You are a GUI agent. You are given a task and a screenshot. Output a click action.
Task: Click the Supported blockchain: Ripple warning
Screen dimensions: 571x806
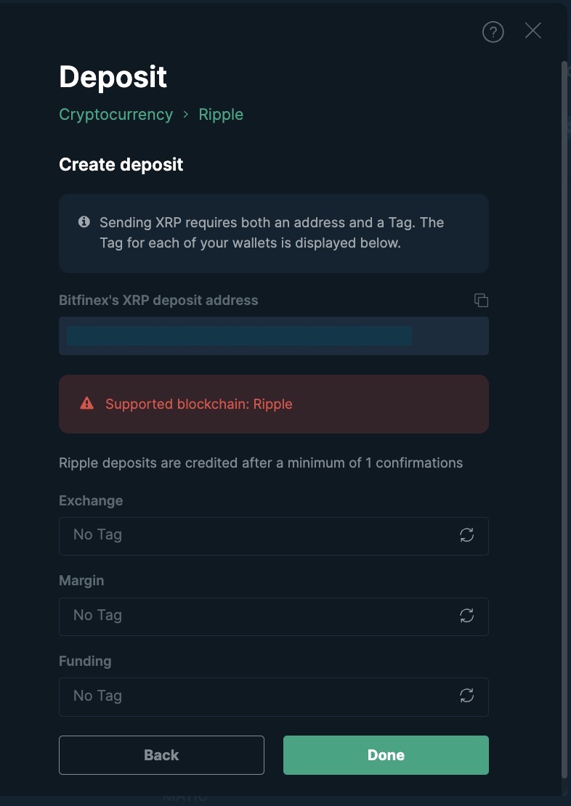(x=274, y=404)
